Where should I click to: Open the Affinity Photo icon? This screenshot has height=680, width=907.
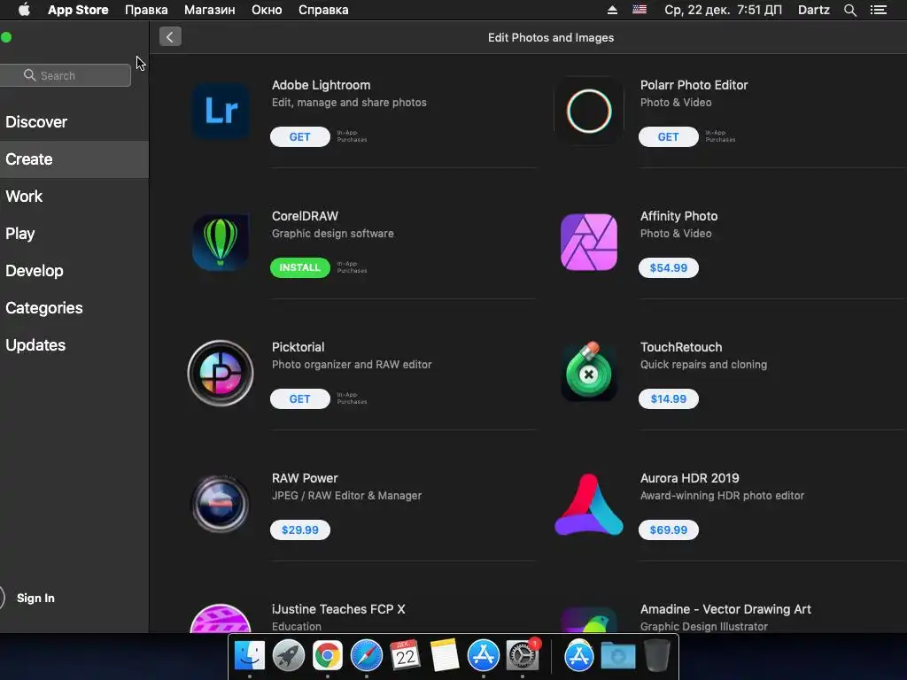pyautogui.click(x=589, y=243)
